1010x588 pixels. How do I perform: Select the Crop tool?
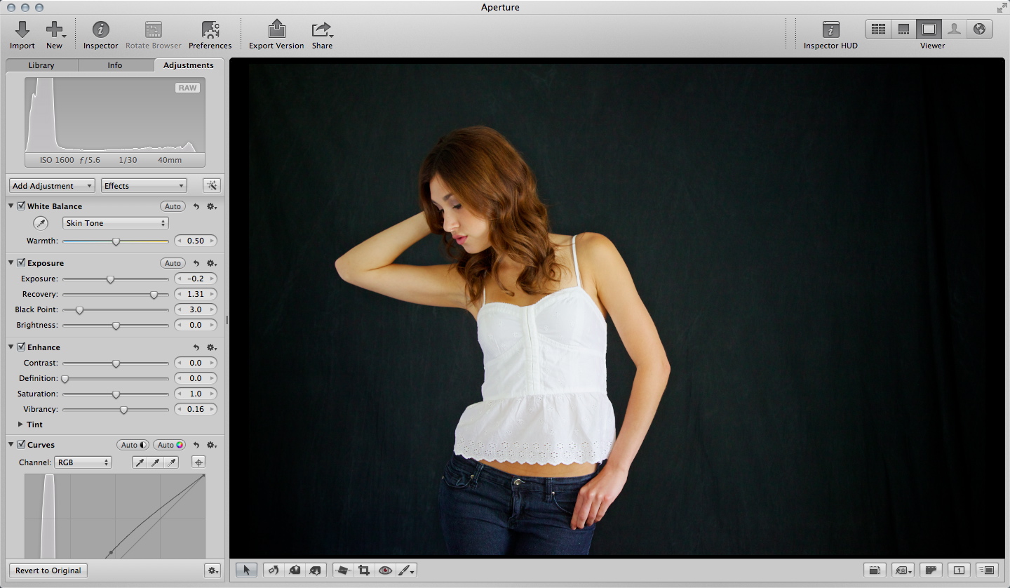364,570
